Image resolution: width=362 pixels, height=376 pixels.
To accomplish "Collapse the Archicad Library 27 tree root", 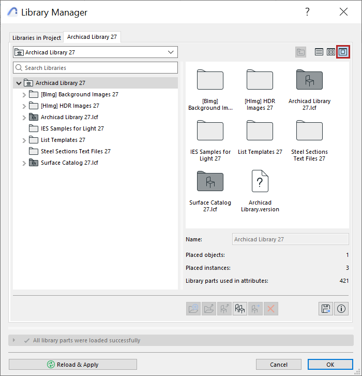I will tap(19, 83).
